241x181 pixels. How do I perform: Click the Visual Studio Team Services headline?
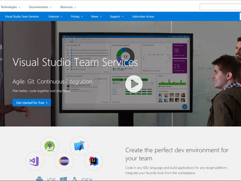coord(75,62)
